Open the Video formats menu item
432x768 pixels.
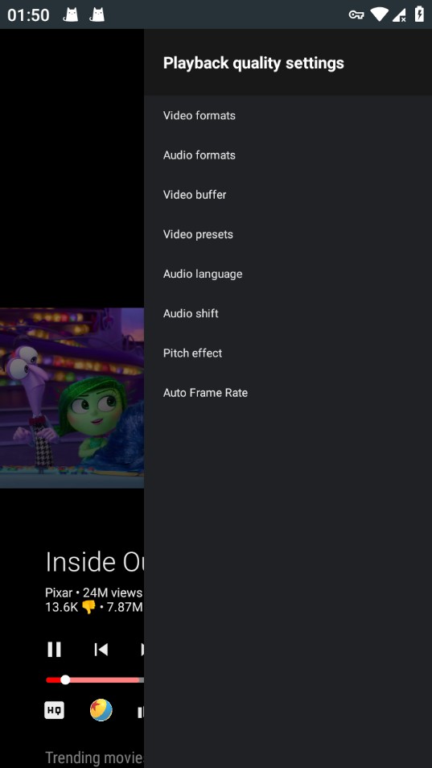click(288, 116)
